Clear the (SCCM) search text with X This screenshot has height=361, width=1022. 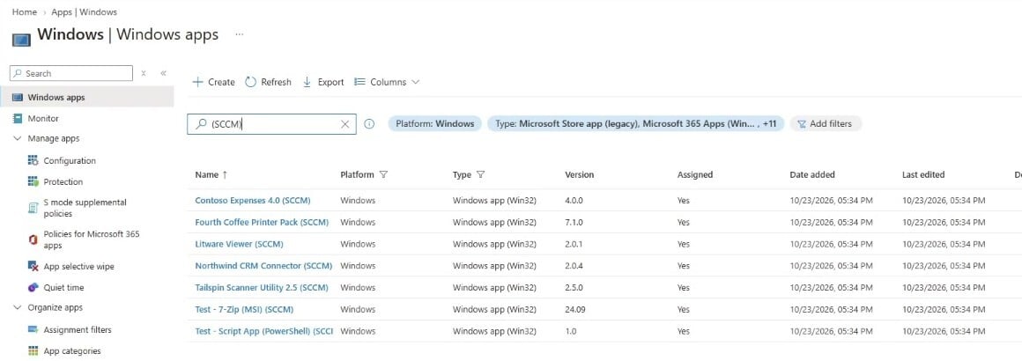[x=345, y=124]
